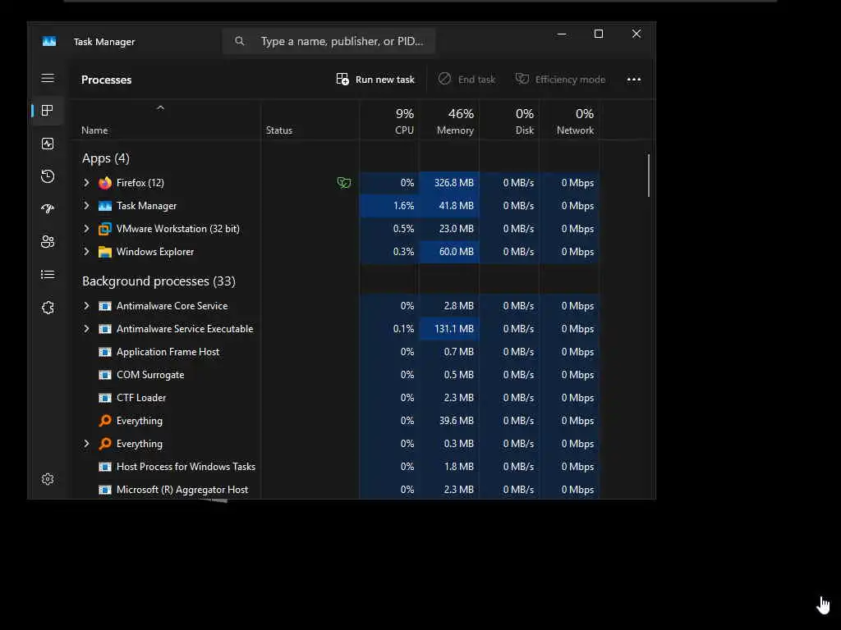Click the Antimalware Service Executable icon
Screen dimensions: 841x630
point(105,329)
